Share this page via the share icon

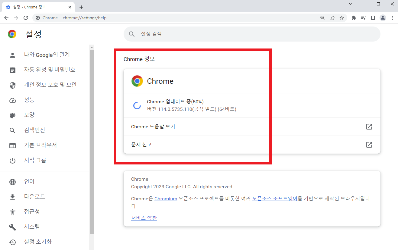(x=332, y=18)
